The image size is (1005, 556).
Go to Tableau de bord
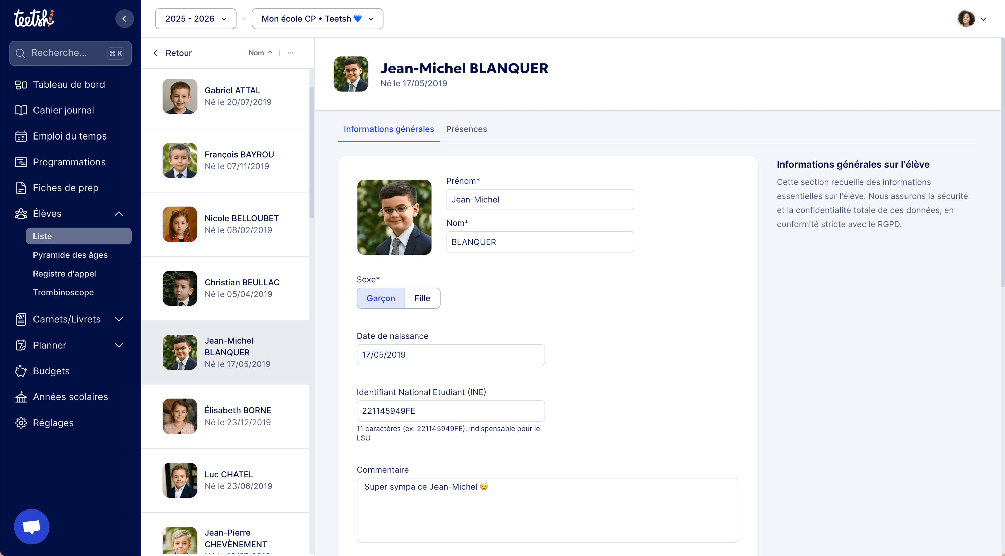[69, 85]
